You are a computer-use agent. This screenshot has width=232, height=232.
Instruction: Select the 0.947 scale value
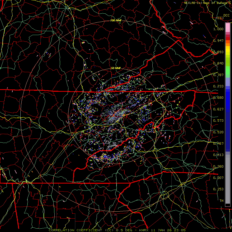point(218,40)
